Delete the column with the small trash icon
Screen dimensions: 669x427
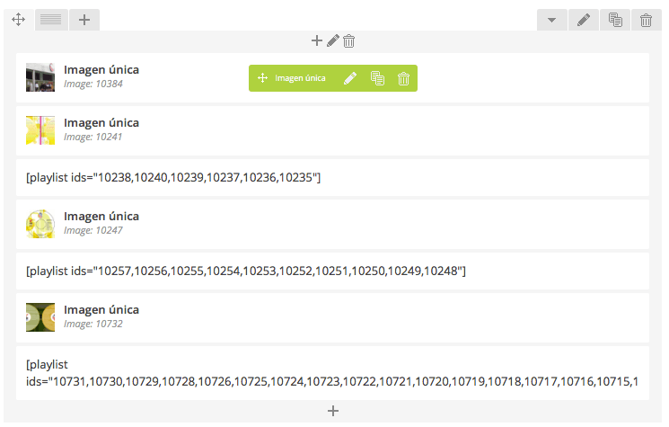pyautogui.click(x=349, y=41)
